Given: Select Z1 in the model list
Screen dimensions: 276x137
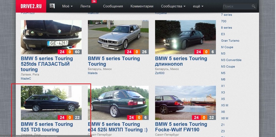Looking at the screenshot, I should [223, 125].
